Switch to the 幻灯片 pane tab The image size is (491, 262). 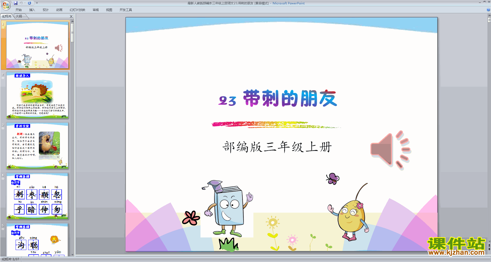point(7,16)
